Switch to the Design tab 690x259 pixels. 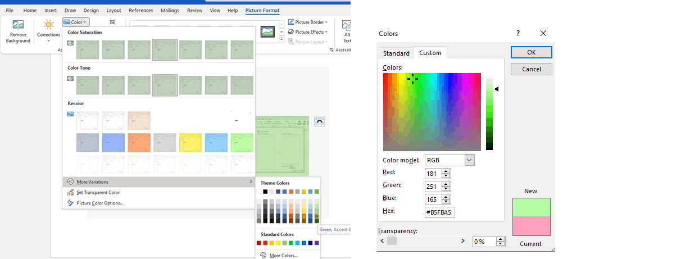pos(91,10)
